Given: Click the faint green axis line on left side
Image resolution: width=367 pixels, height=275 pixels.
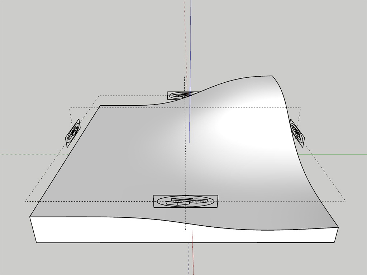Looking at the screenshot, I should pyautogui.click(x=33, y=154).
